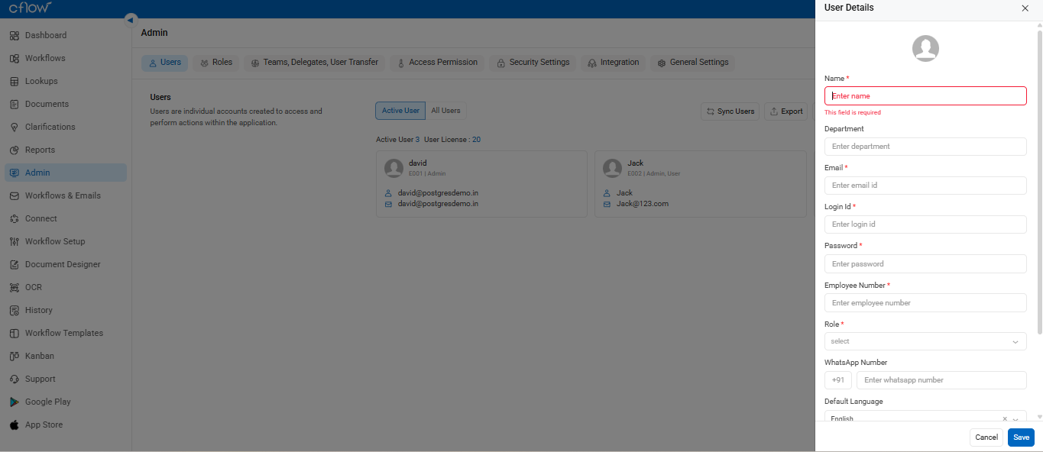Screen dimensions: 1043x452
Task: Open the Security Settings tab
Action: [533, 63]
